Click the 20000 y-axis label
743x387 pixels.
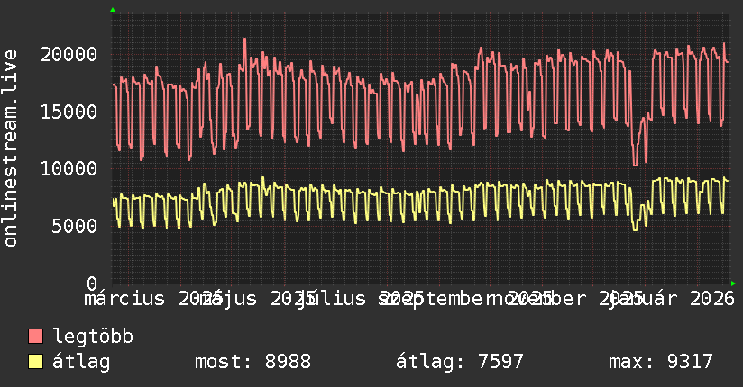click(69, 54)
